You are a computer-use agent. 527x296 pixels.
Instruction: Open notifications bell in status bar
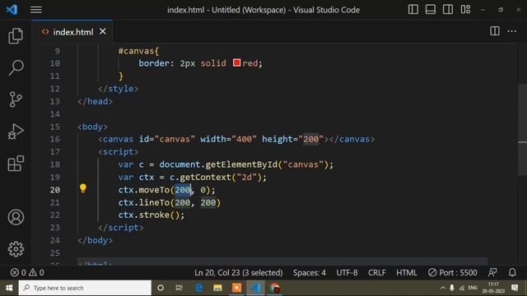pyautogui.click(x=512, y=272)
